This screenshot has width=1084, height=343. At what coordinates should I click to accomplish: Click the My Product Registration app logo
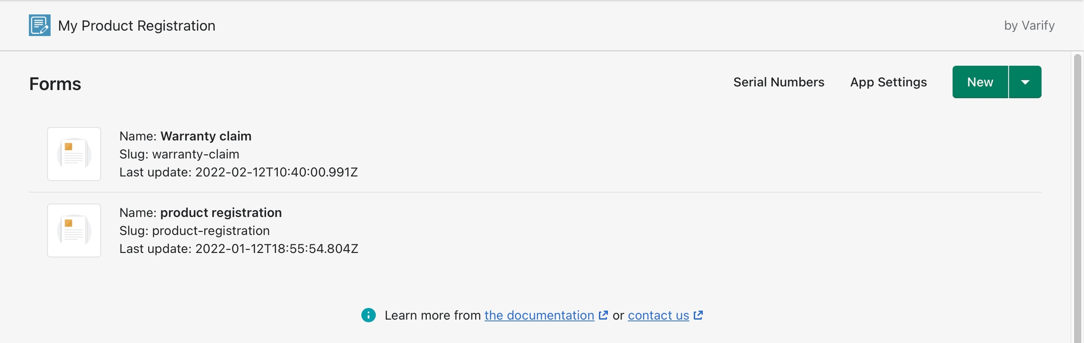click(40, 25)
